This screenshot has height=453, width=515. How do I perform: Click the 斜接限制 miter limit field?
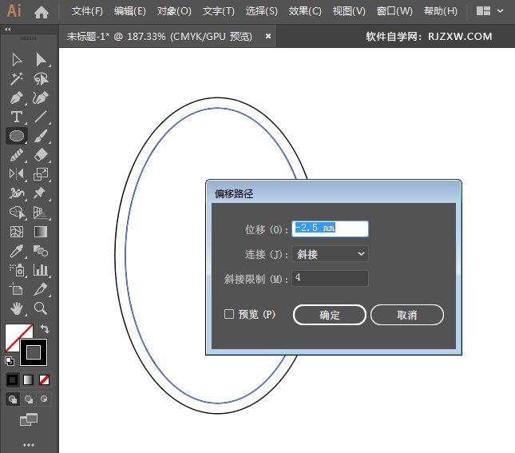[x=330, y=278]
